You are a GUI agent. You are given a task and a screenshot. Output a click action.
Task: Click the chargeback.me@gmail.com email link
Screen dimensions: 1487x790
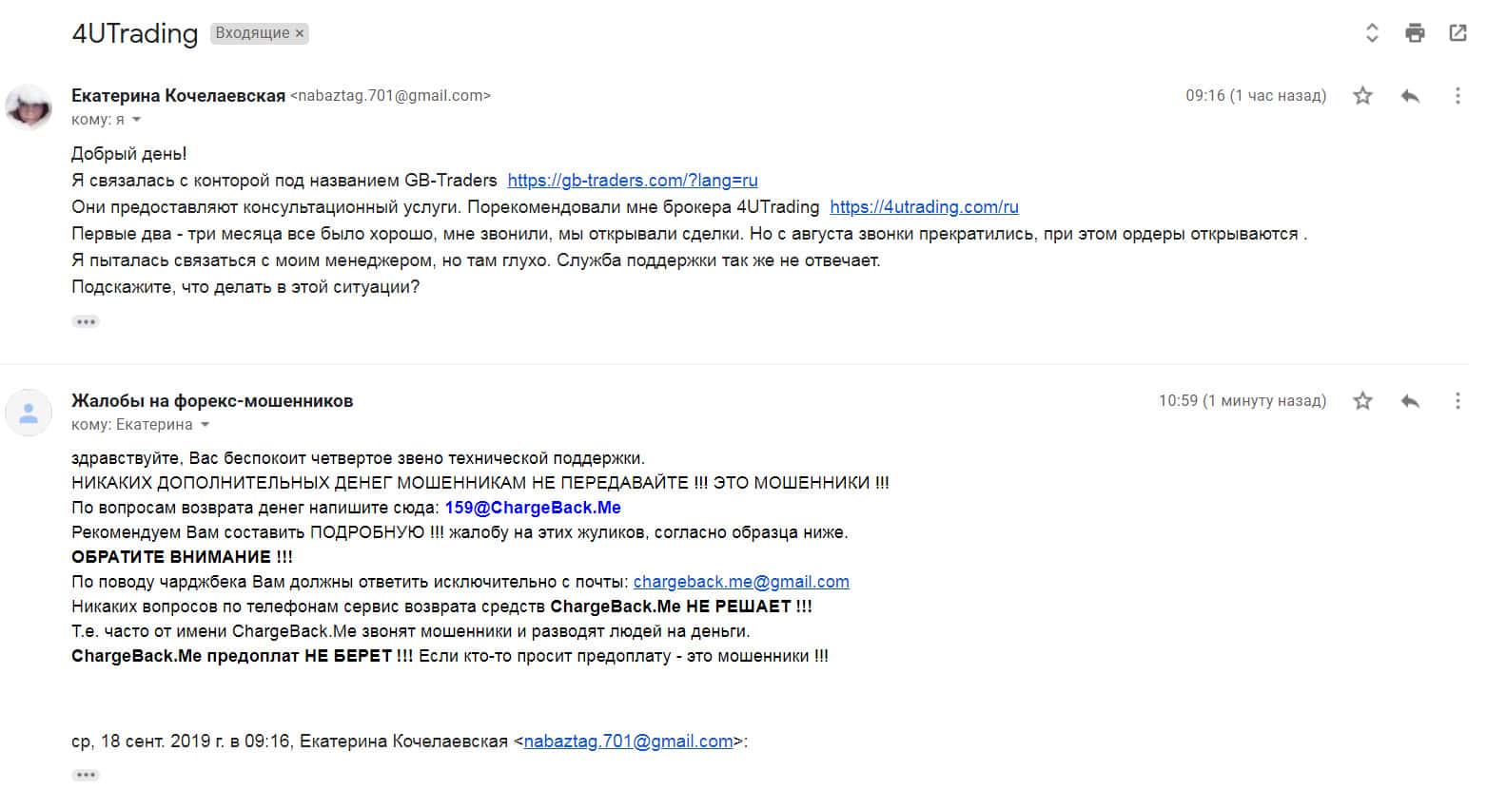tap(741, 582)
